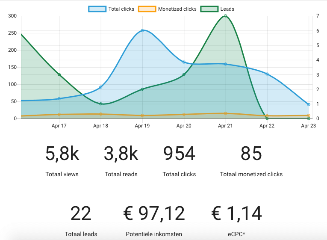
Task: Select the Leads point on Apr 19
Action: coord(142,89)
